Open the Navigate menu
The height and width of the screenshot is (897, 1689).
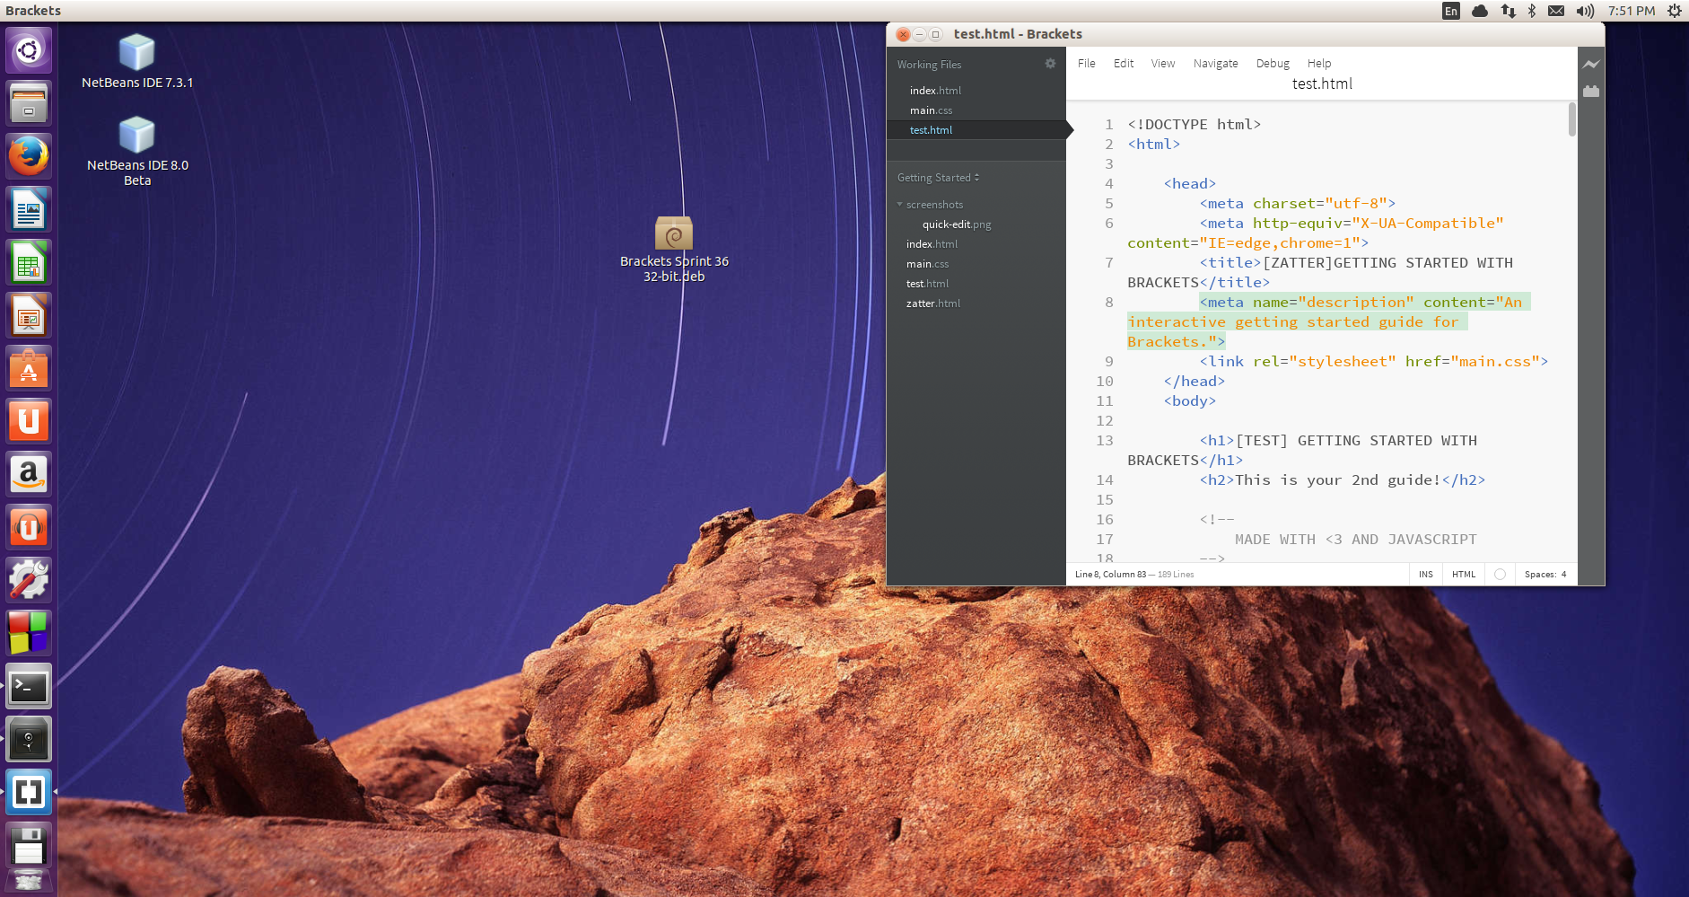click(x=1216, y=64)
